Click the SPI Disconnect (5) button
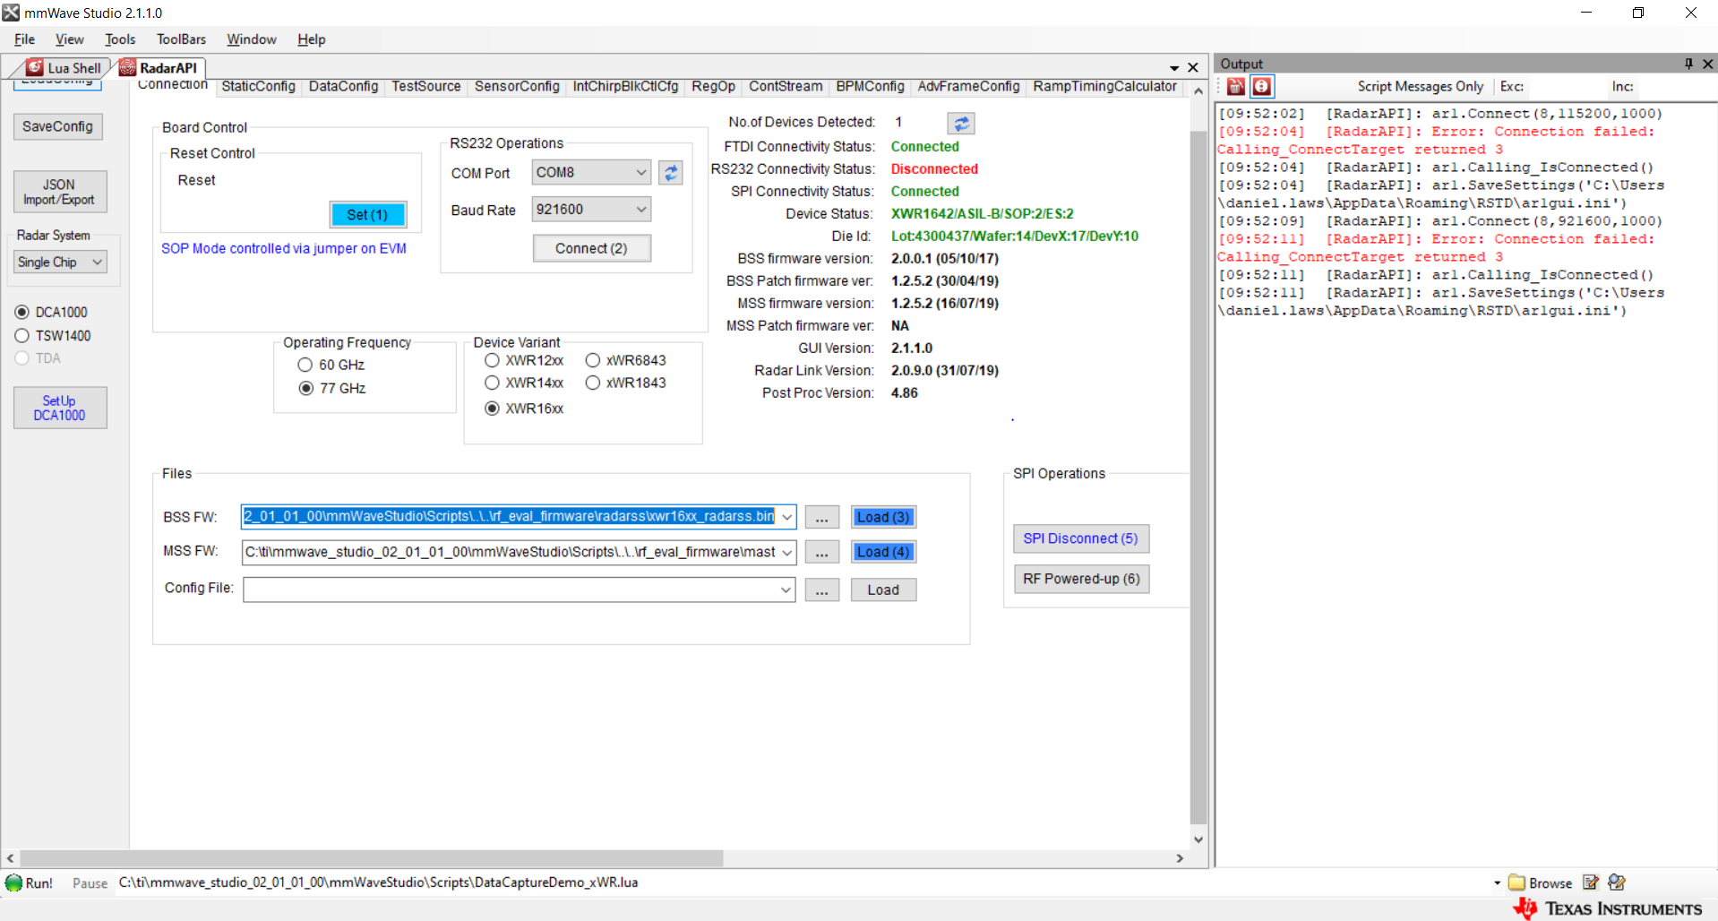 pyautogui.click(x=1081, y=538)
